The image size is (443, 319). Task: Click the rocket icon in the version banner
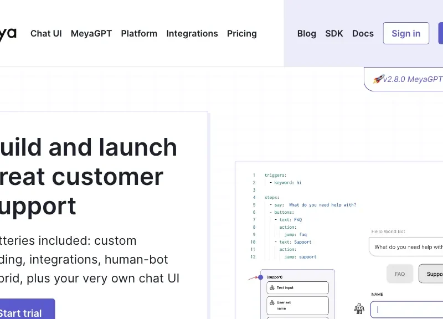click(378, 79)
